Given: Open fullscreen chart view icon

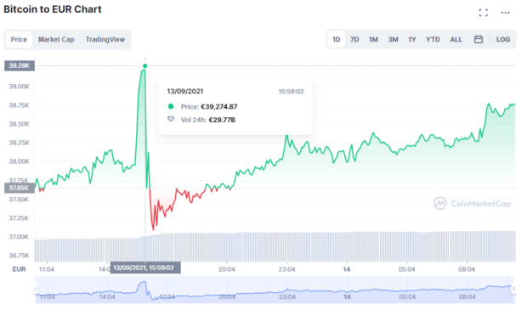Looking at the screenshot, I should [x=484, y=13].
